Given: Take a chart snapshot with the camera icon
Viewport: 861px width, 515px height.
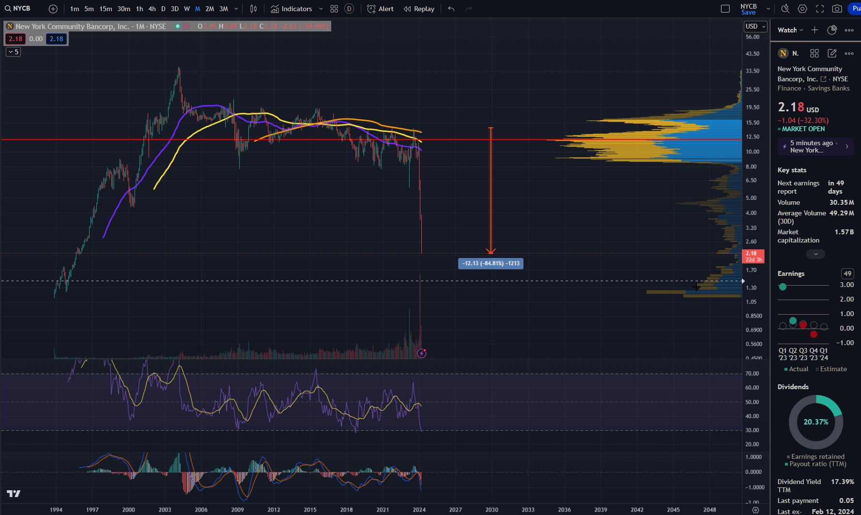Looking at the screenshot, I should 837,9.
